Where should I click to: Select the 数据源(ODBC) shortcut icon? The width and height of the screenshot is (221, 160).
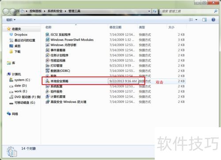click(47, 71)
